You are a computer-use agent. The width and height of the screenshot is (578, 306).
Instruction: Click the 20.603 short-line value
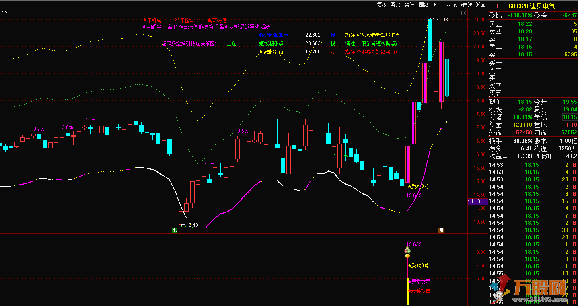click(x=313, y=43)
